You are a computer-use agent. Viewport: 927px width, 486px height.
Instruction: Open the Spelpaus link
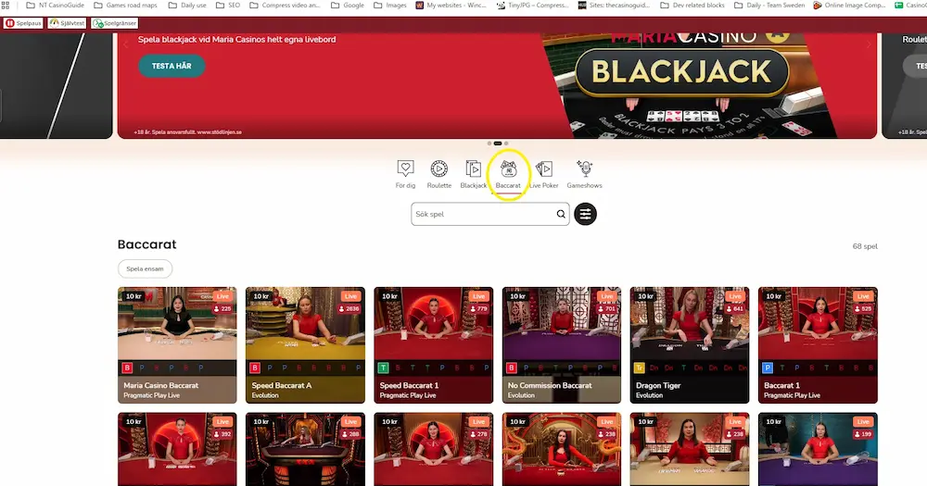(x=23, y=23)
